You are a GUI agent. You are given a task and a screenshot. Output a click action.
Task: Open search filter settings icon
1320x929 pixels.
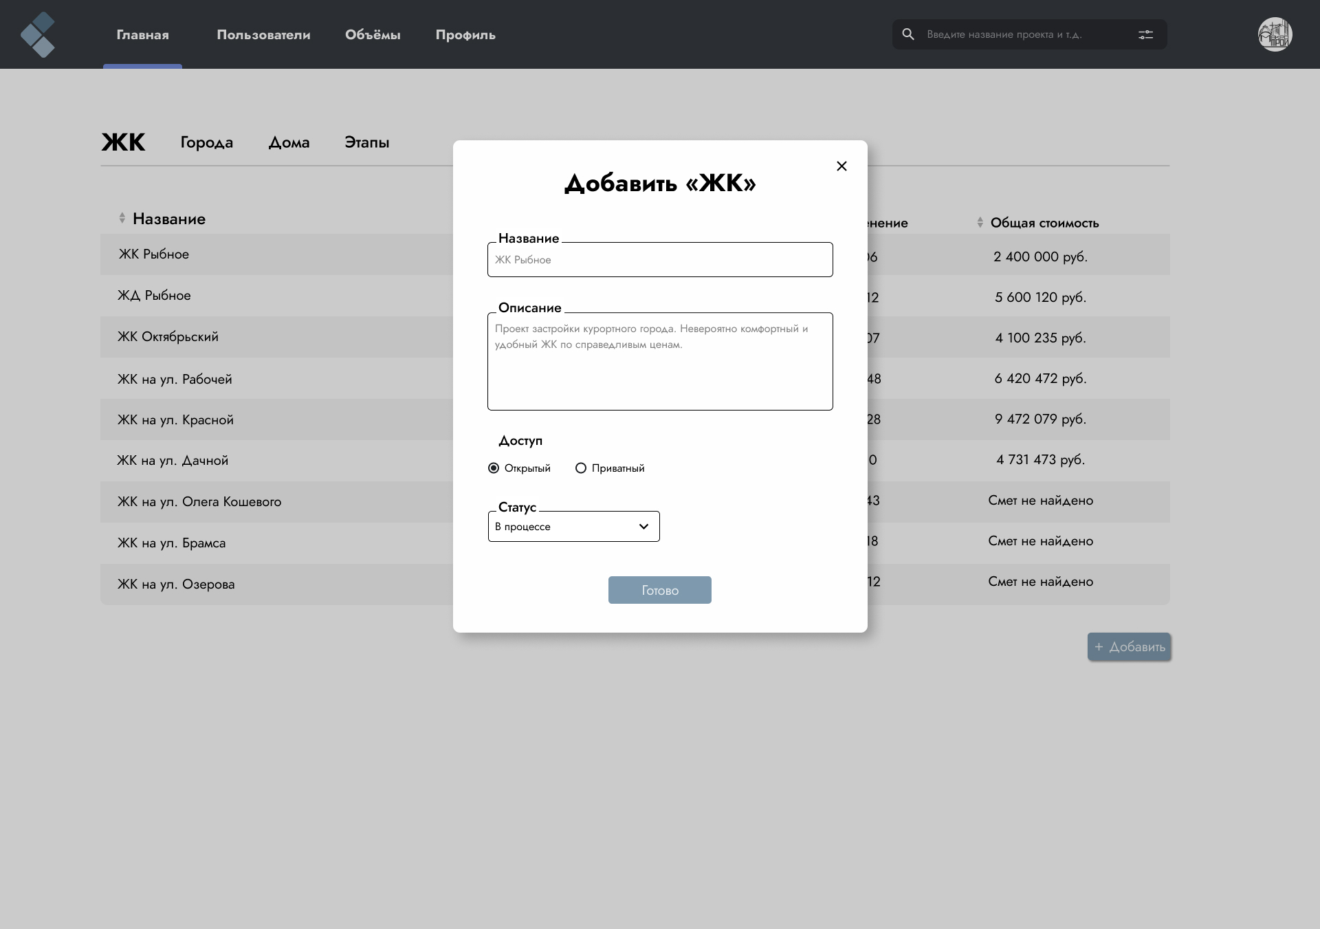point(1145,34)
